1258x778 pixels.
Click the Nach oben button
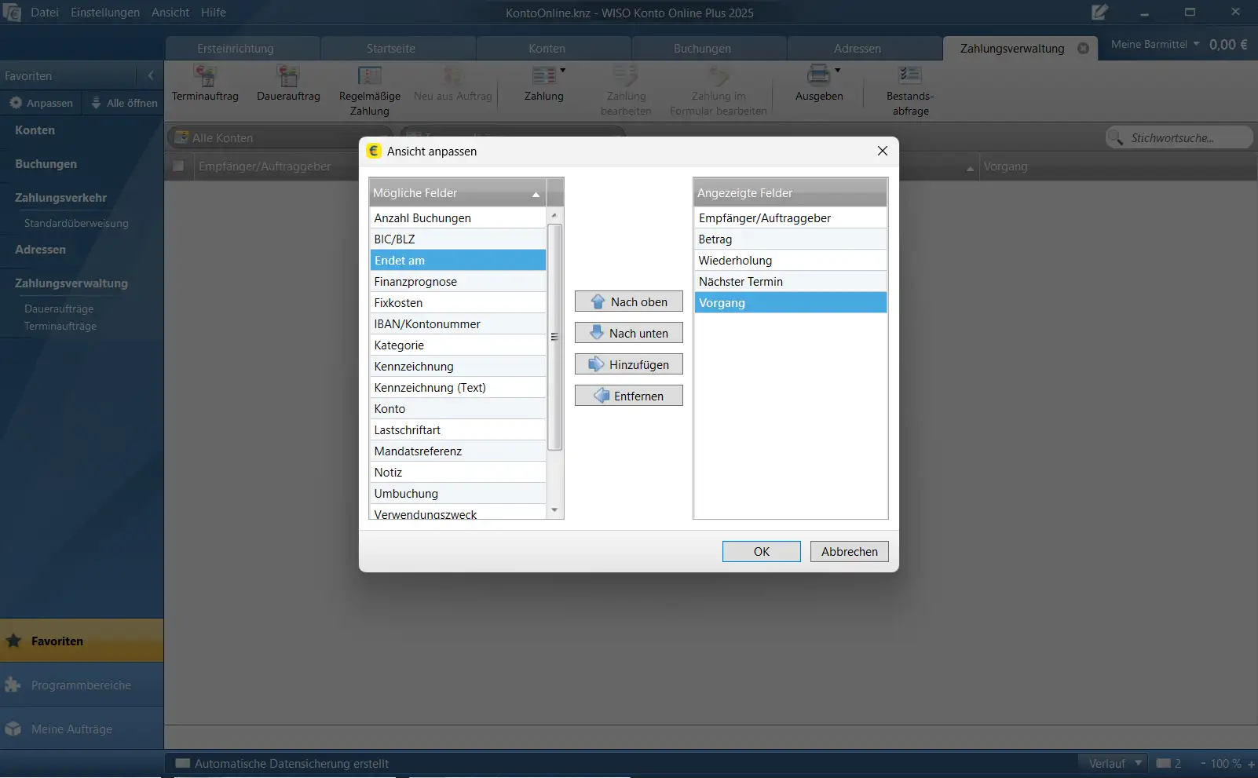point(628,302)
